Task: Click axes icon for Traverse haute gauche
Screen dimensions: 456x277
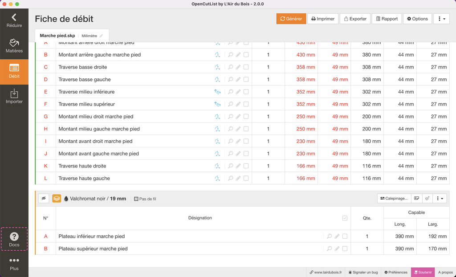Action: pos(217,179)
